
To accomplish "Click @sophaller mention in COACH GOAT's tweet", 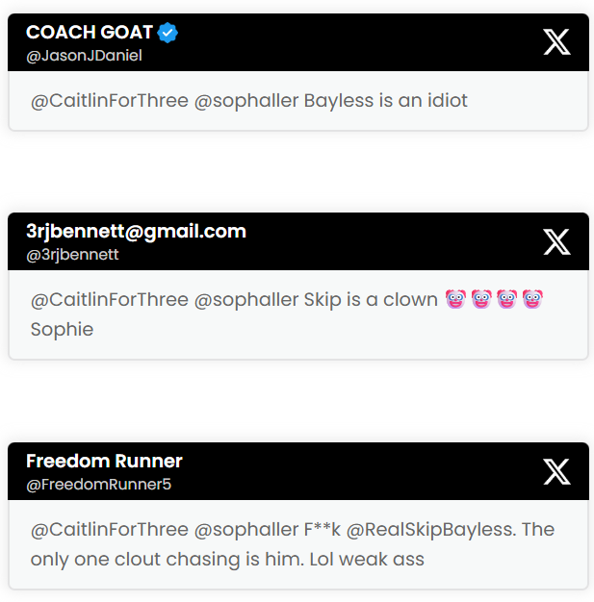I will click(x=246, y=100).
